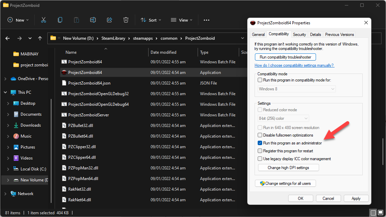Open the View dropdown menu
Viewport: 386px width, 217px height.
[x=182, y=20]
